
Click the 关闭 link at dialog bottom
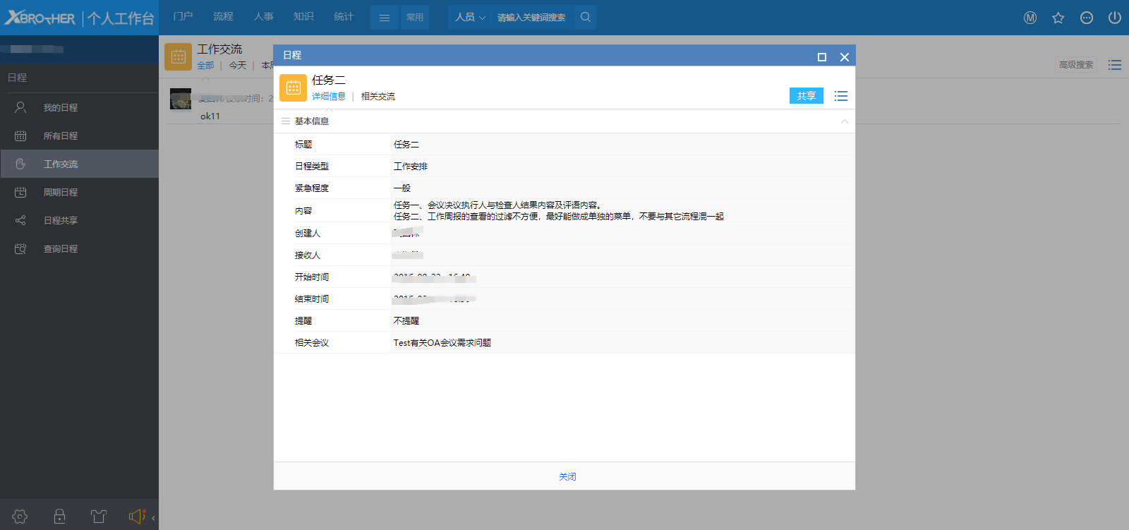567,477
